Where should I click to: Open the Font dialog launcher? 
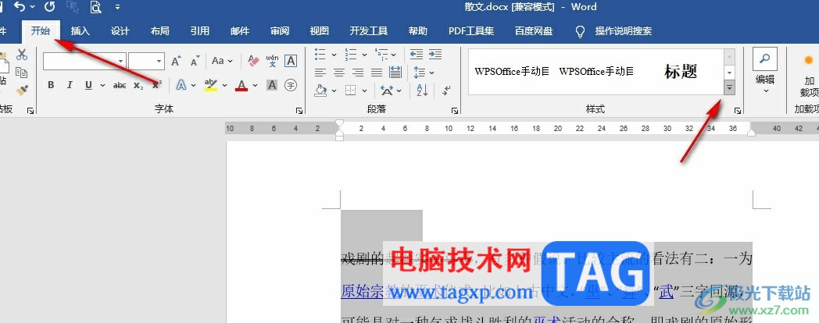299,110
